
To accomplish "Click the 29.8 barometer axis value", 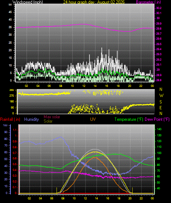I will coord(159,28).
